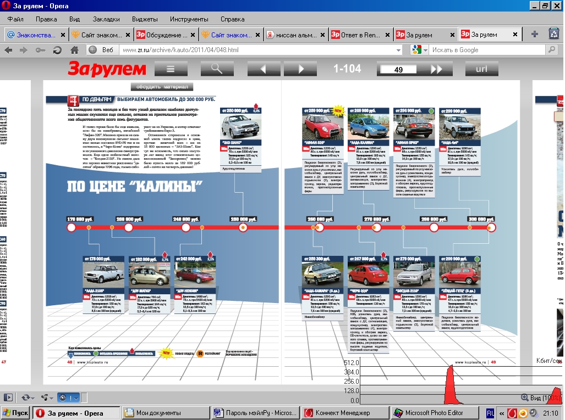This screenshot has height=420, width=565.
Task: Open the view zoom magnifier control
Action: click(525, 397)
